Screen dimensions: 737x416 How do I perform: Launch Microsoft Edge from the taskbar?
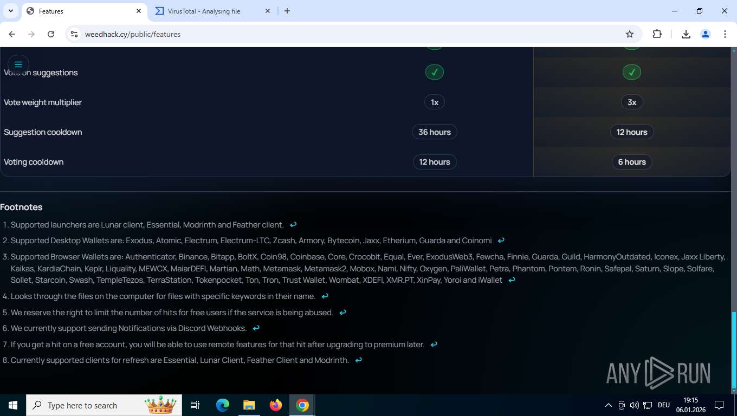point(223,405)
